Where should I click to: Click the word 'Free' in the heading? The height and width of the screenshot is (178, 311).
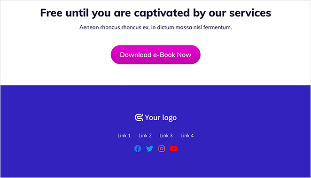click(51, 13)
